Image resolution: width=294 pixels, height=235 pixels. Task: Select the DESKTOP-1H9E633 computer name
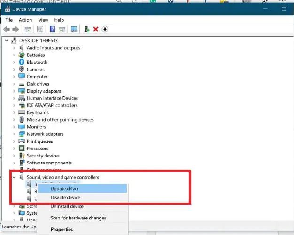(39, 40)
